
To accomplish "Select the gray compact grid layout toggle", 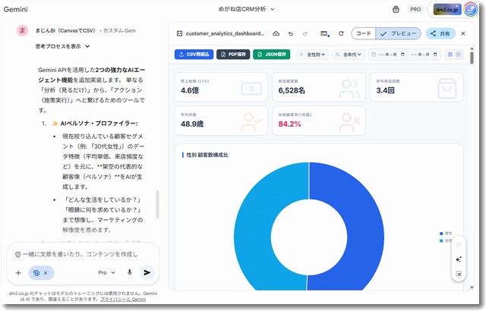I will (x=459, y=55).
